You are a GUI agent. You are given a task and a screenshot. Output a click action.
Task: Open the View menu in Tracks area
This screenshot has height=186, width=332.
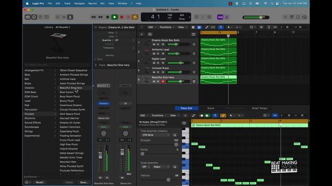[x=182, y=27]
